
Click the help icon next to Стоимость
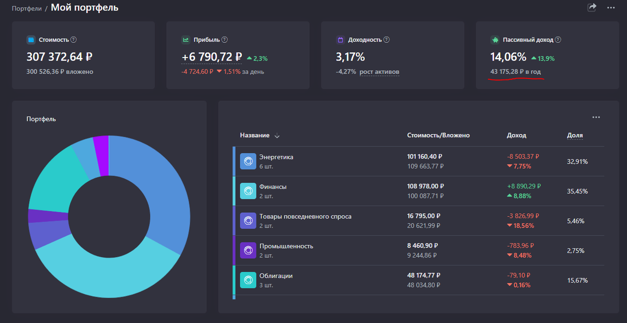pyautogui.click(x=74, y=40)
